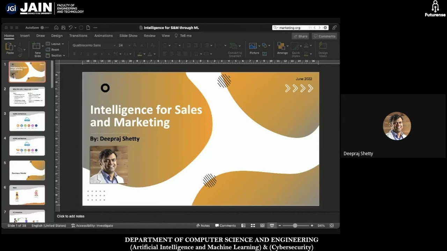Click the Picture insert button

pos(254,49)
